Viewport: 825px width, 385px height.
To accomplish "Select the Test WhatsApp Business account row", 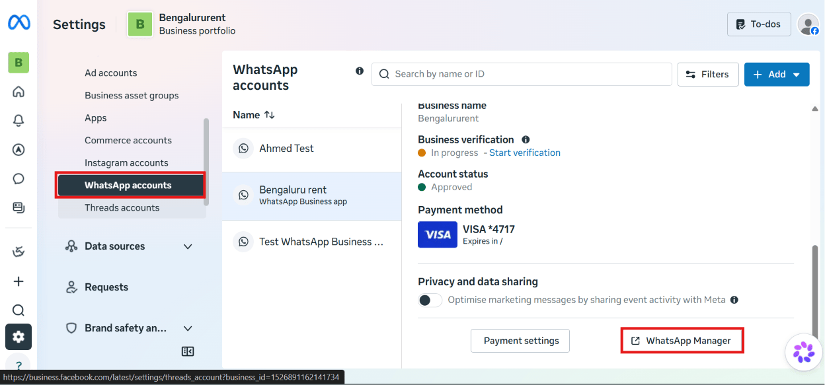I will (x=312, y=242).
